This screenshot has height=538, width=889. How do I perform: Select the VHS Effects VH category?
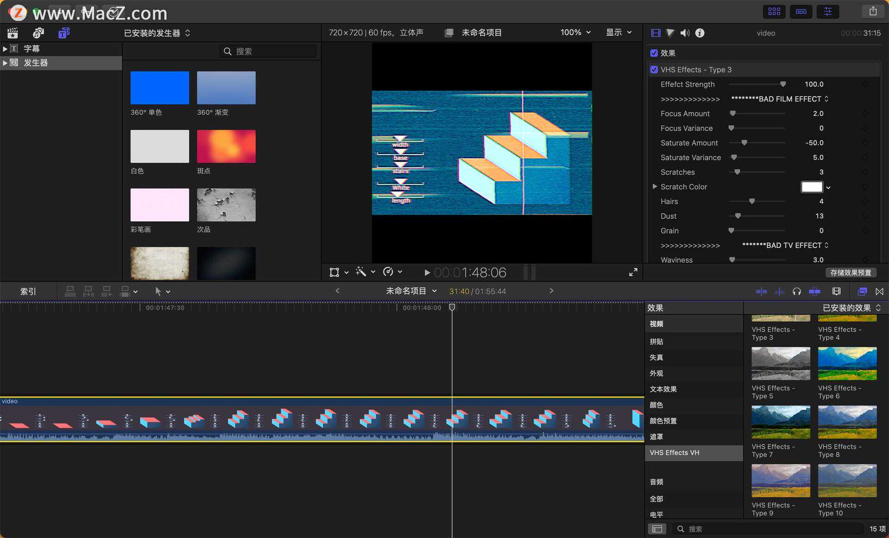pos(694,453)
